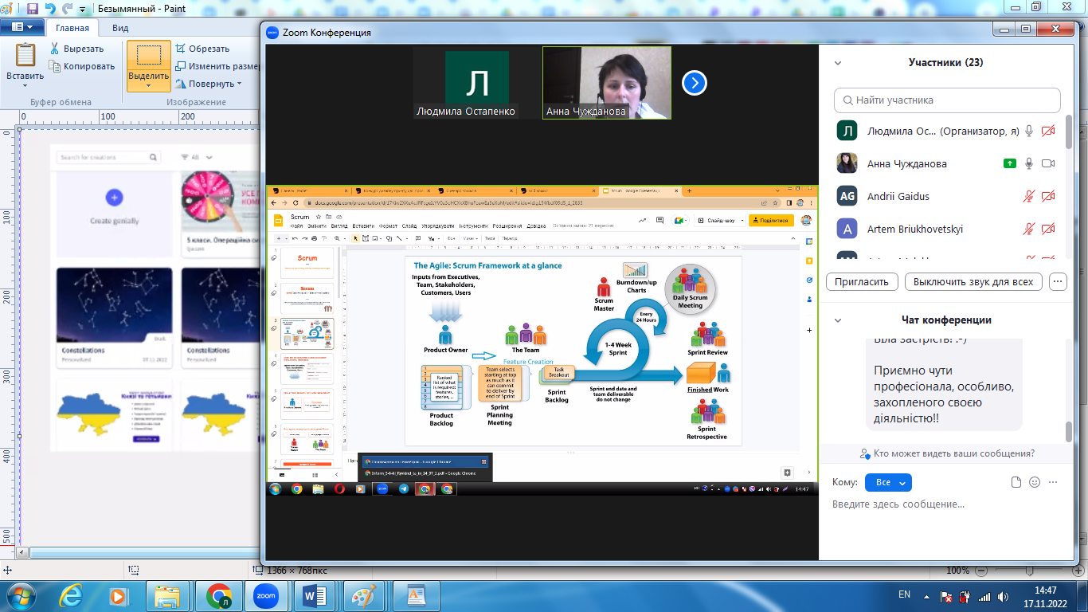Click the Save icon in Paint title bar
The image size is (1088, 612).
coord(32,10)
